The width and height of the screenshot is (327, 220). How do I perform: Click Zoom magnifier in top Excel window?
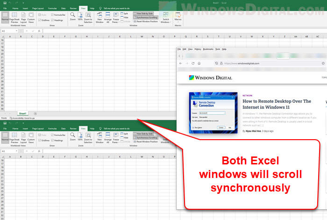pos(72,16)
